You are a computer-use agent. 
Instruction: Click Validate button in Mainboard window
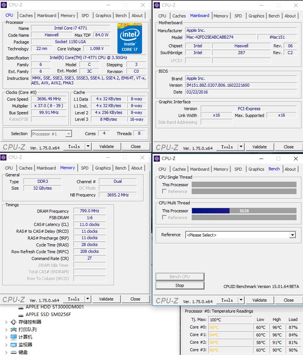[x=259, y=147]
